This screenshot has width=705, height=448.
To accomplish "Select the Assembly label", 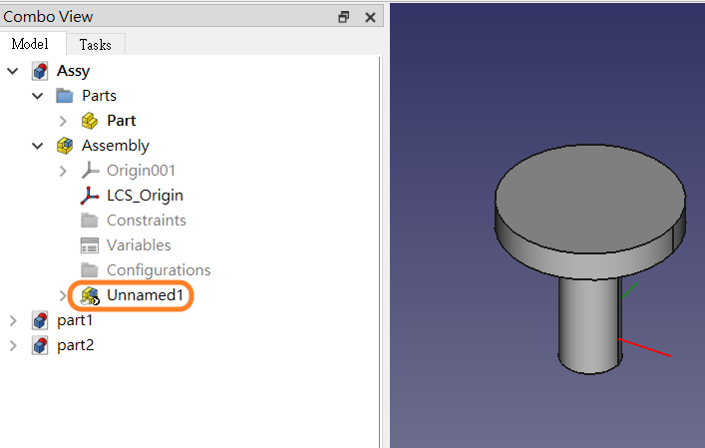I will [x=116, y=146].
